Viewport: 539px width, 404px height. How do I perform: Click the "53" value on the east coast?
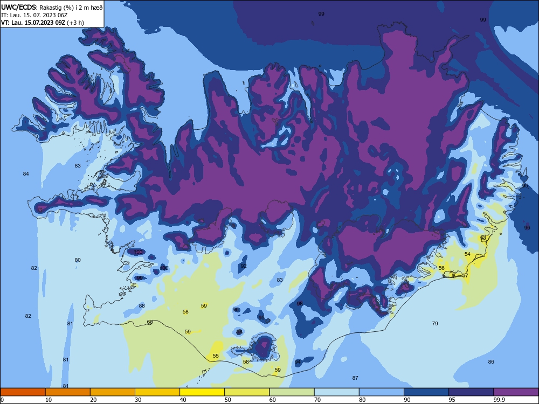483,238
